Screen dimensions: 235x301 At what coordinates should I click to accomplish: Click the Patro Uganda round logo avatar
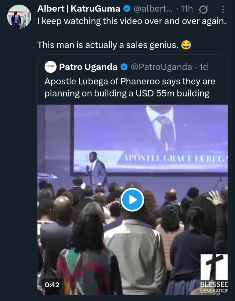pos(50,67)
